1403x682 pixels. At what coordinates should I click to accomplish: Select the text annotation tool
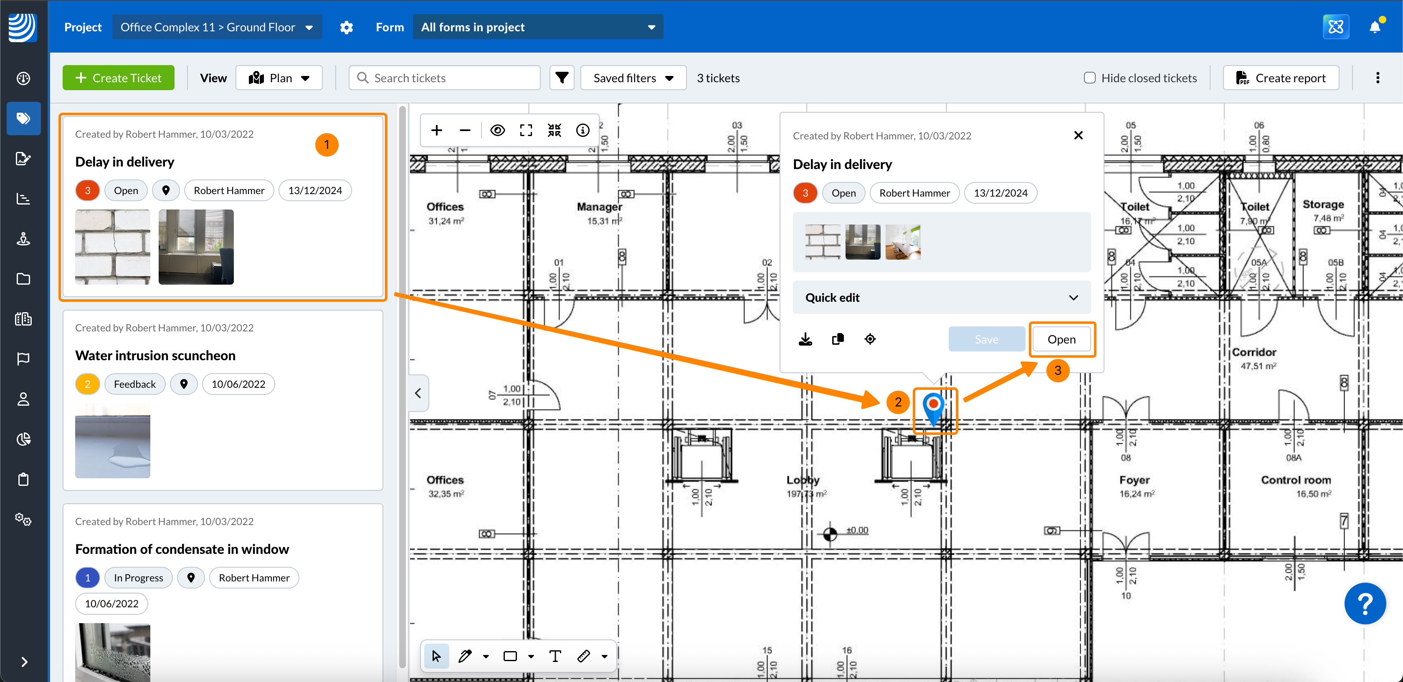[x=555, y=656]
